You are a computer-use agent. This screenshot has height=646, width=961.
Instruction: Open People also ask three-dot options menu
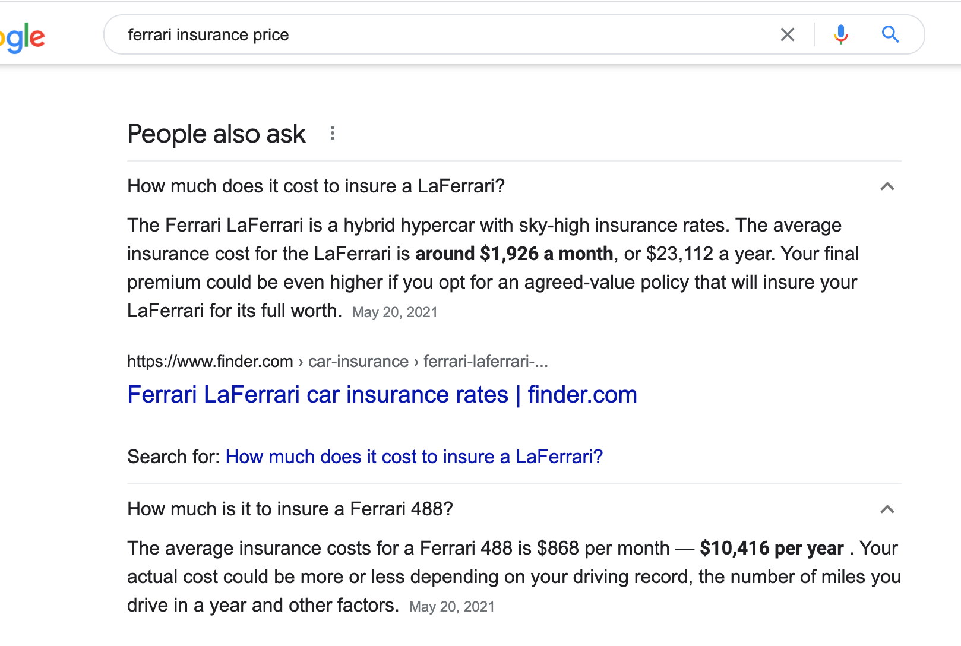click(333, 134)
